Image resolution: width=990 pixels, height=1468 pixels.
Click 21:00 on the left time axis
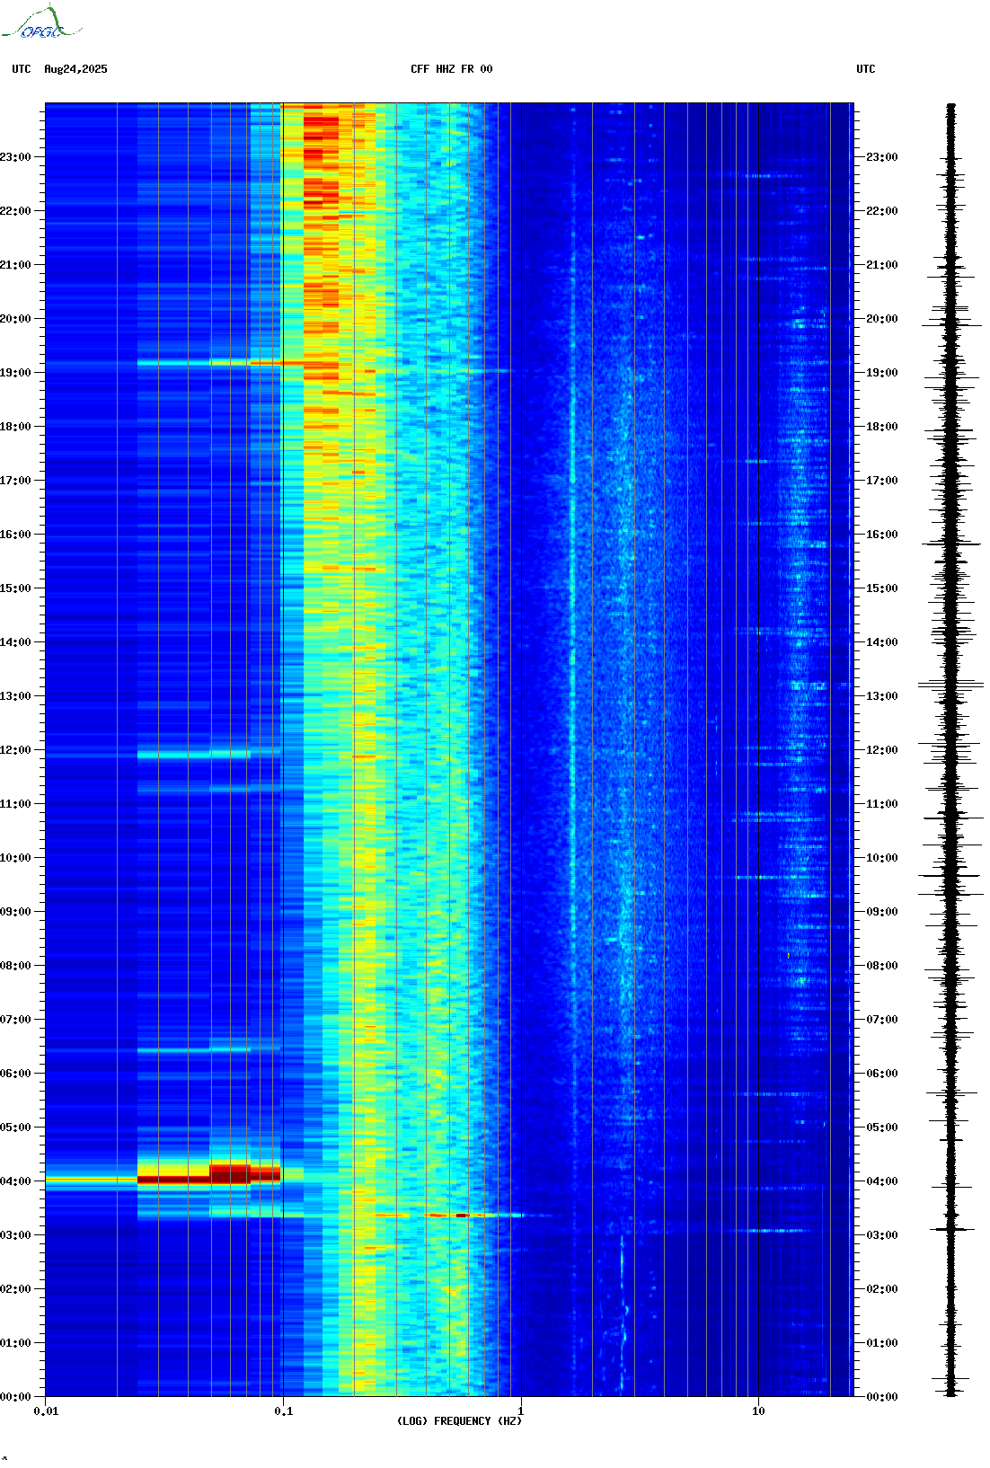coord(15,265)
